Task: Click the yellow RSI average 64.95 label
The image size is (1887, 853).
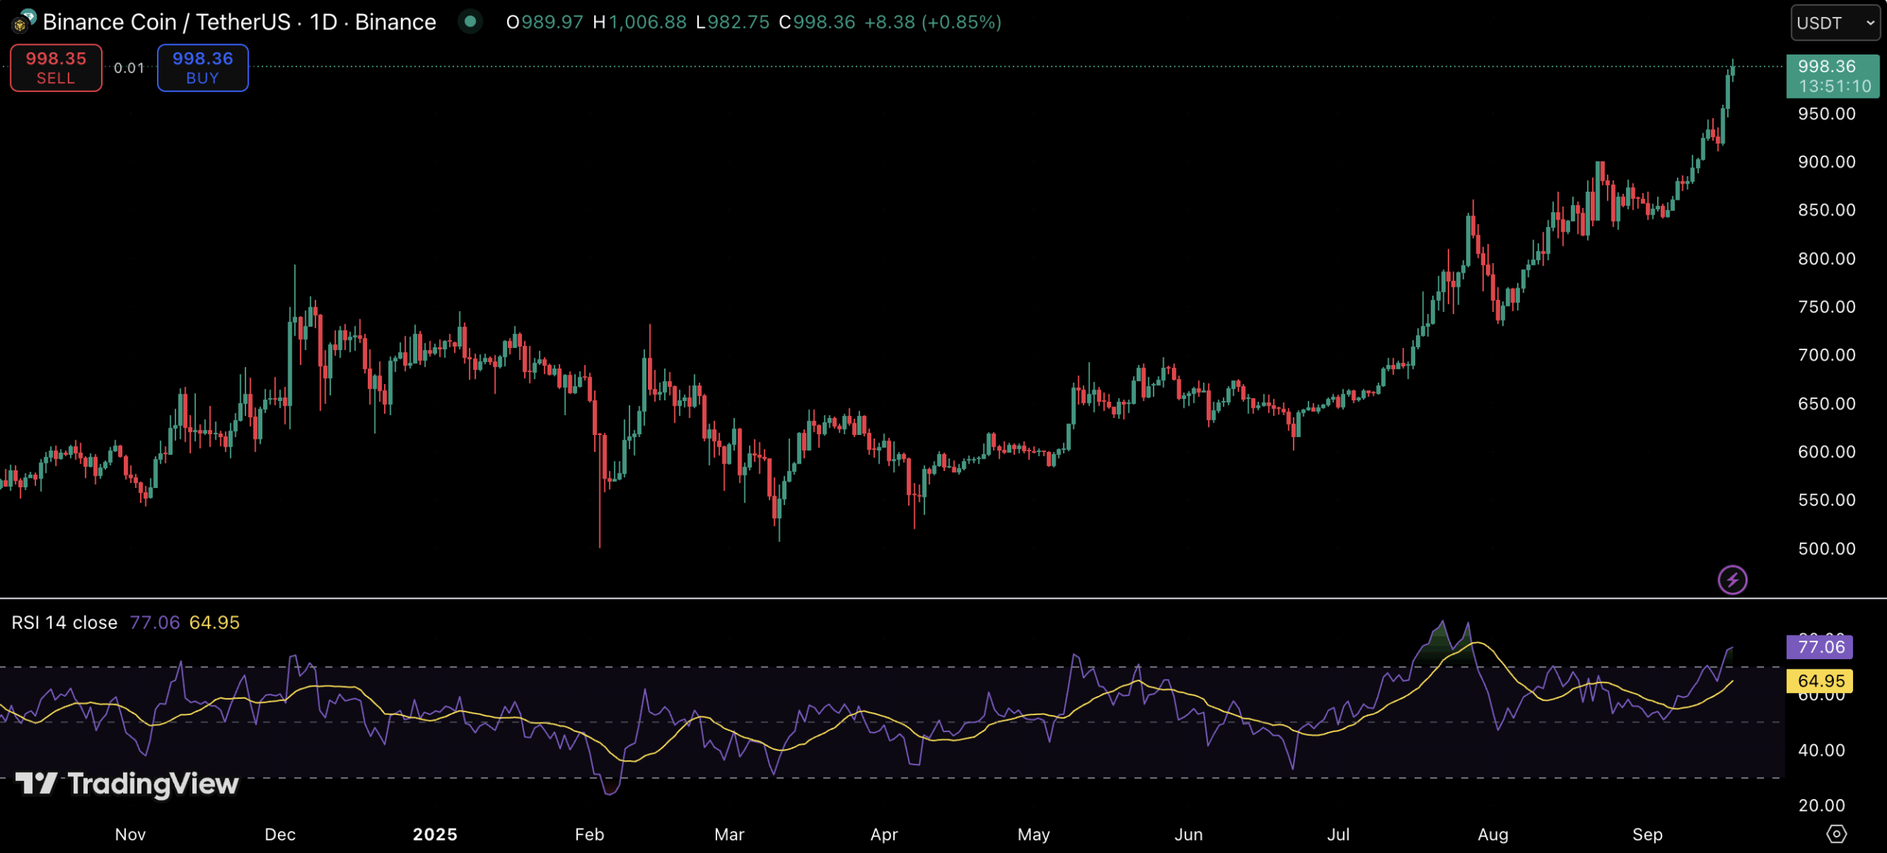Action: pyautogui.click(x=1819, y=680)
